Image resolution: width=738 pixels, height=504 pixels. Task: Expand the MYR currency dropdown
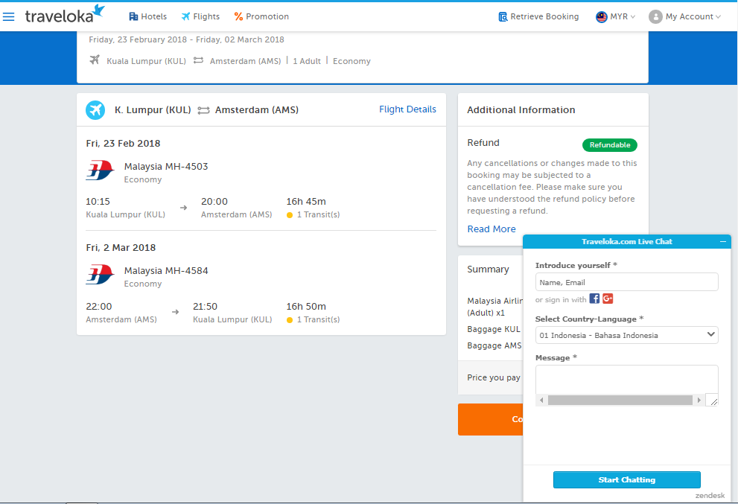(616, 16)
